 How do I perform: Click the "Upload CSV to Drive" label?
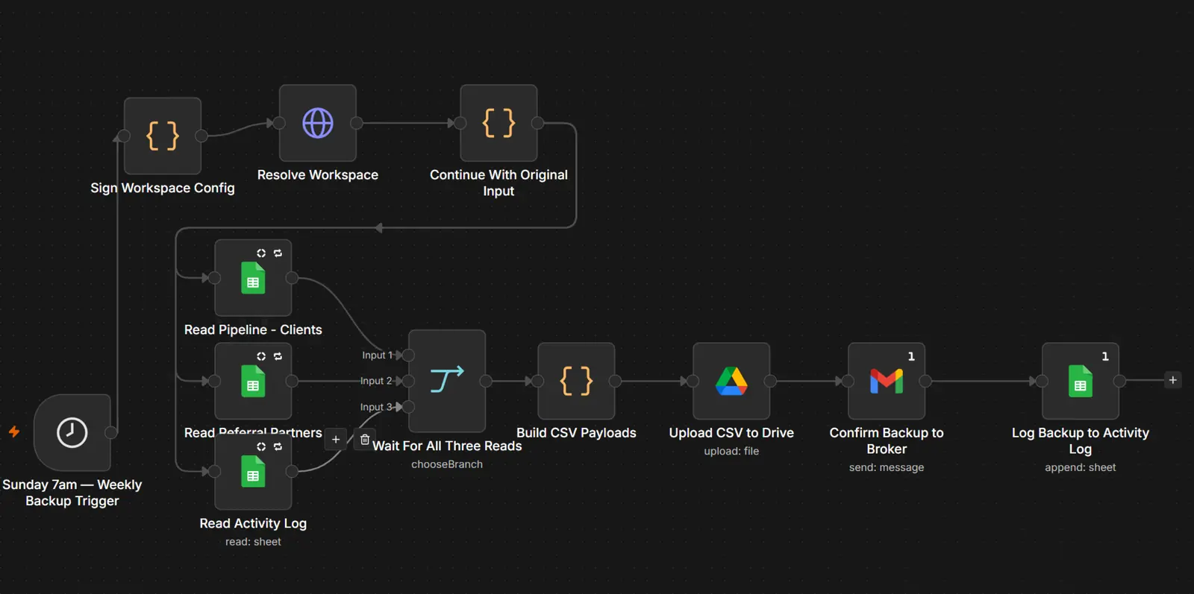tap(731, 432)
